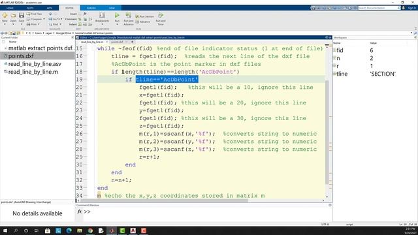Click the Command Window fx icon

coord(80,211)
